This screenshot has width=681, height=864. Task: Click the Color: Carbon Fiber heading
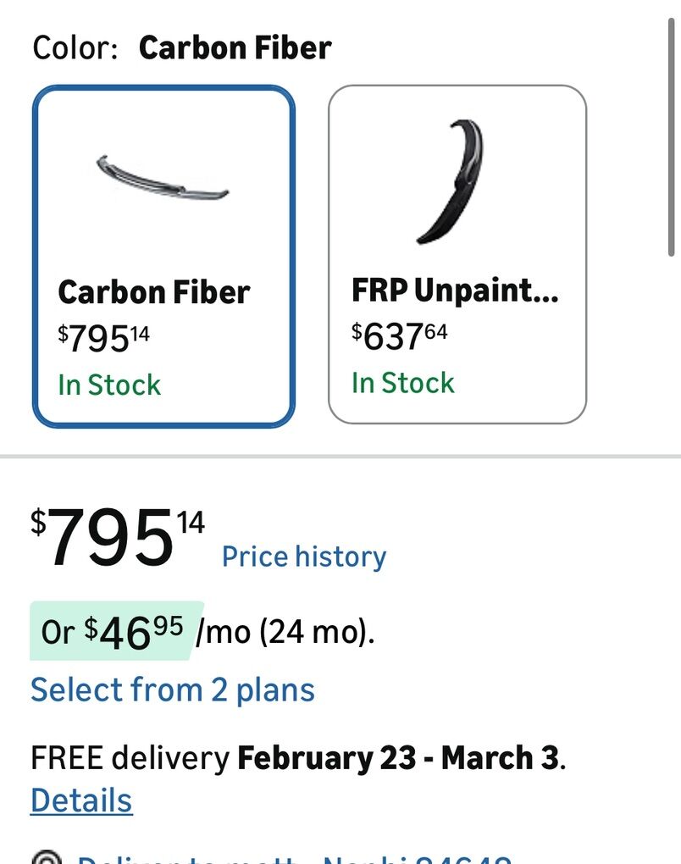tap(181, 47)
